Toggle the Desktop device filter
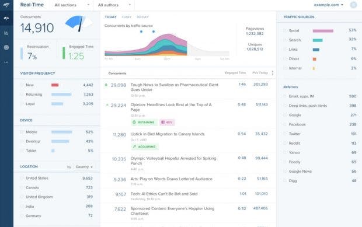362x227 pixels. tap(22, 141)
